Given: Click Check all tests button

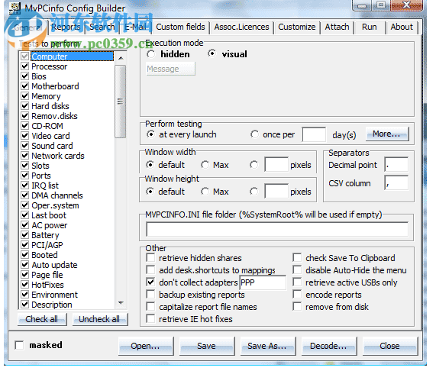Looking at the screenshot, I should (x=42, y=319).
